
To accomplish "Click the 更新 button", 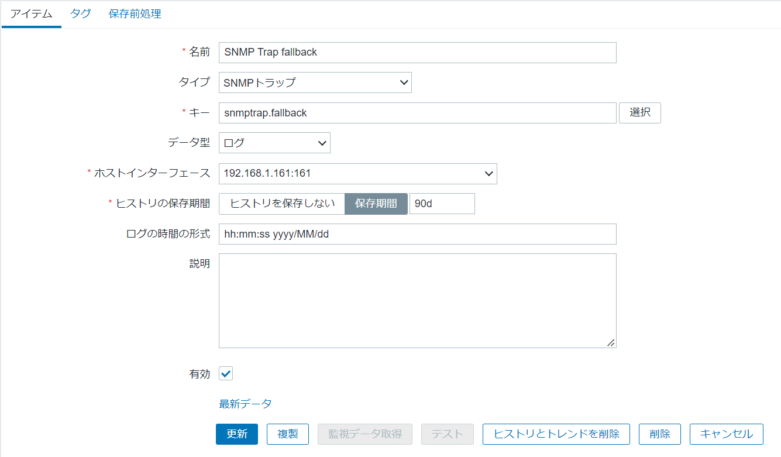I will coord(236,434).
